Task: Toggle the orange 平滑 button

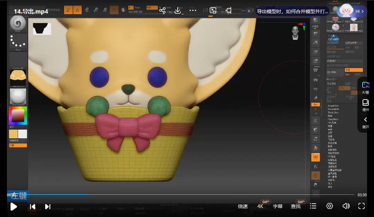Action: pos(354,70)
